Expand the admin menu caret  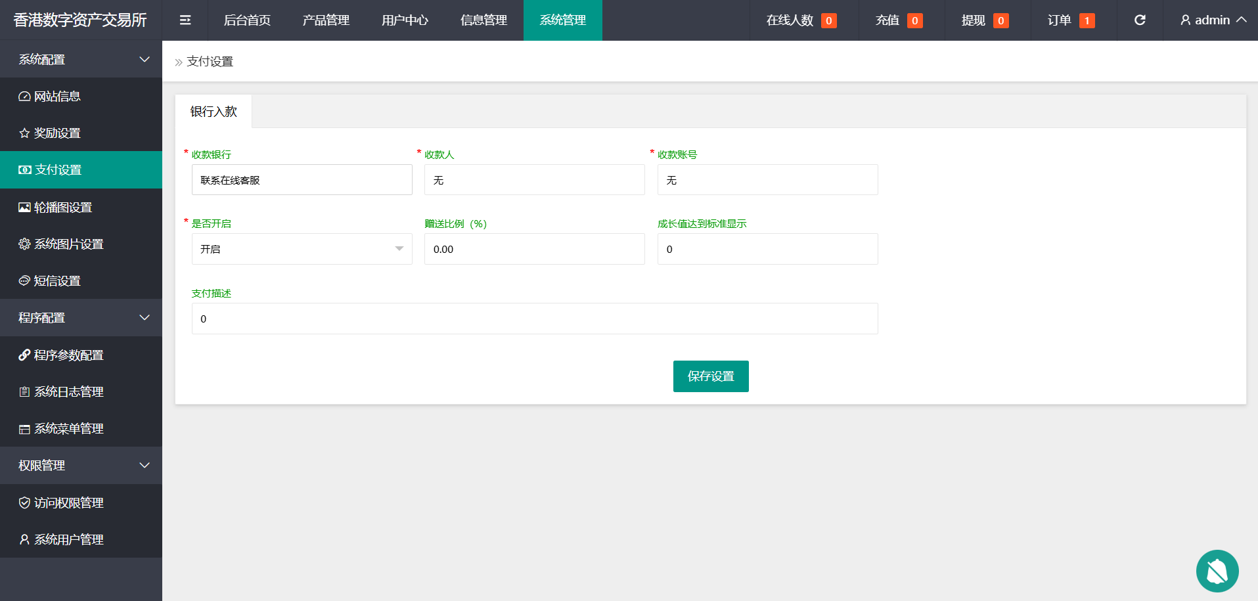pyautogui.click(x=1241, y=20)
